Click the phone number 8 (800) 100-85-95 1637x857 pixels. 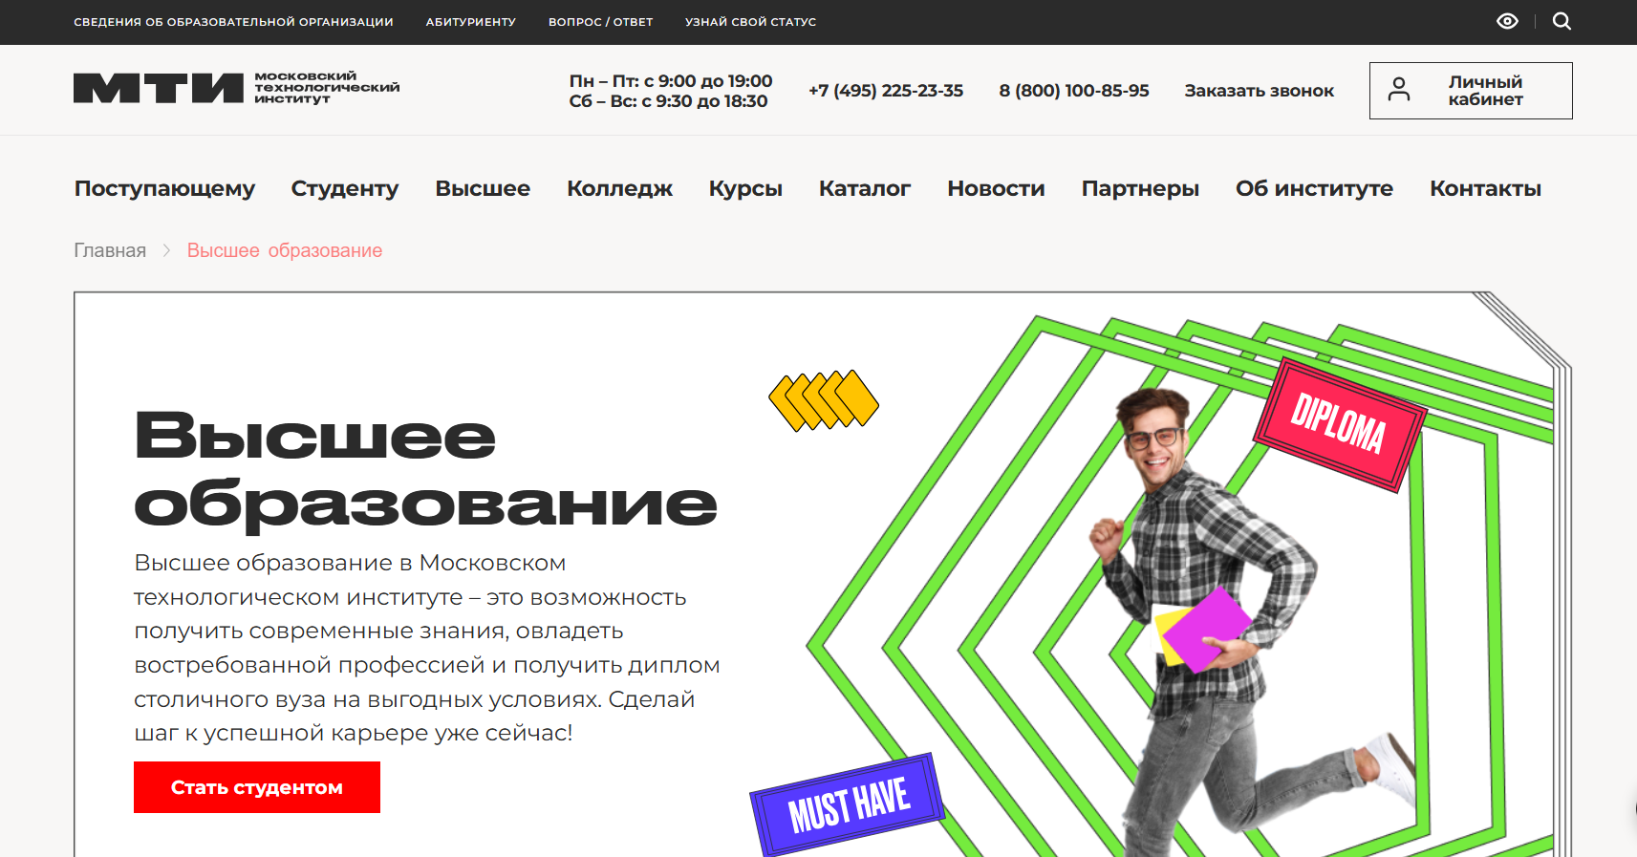pyautogui.click(x=1074, y=91)
